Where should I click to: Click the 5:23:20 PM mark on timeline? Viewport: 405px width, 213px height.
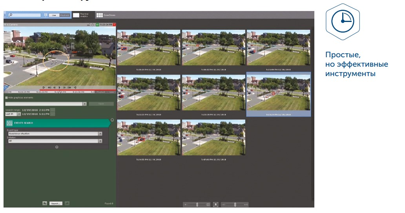click(42, 92)
